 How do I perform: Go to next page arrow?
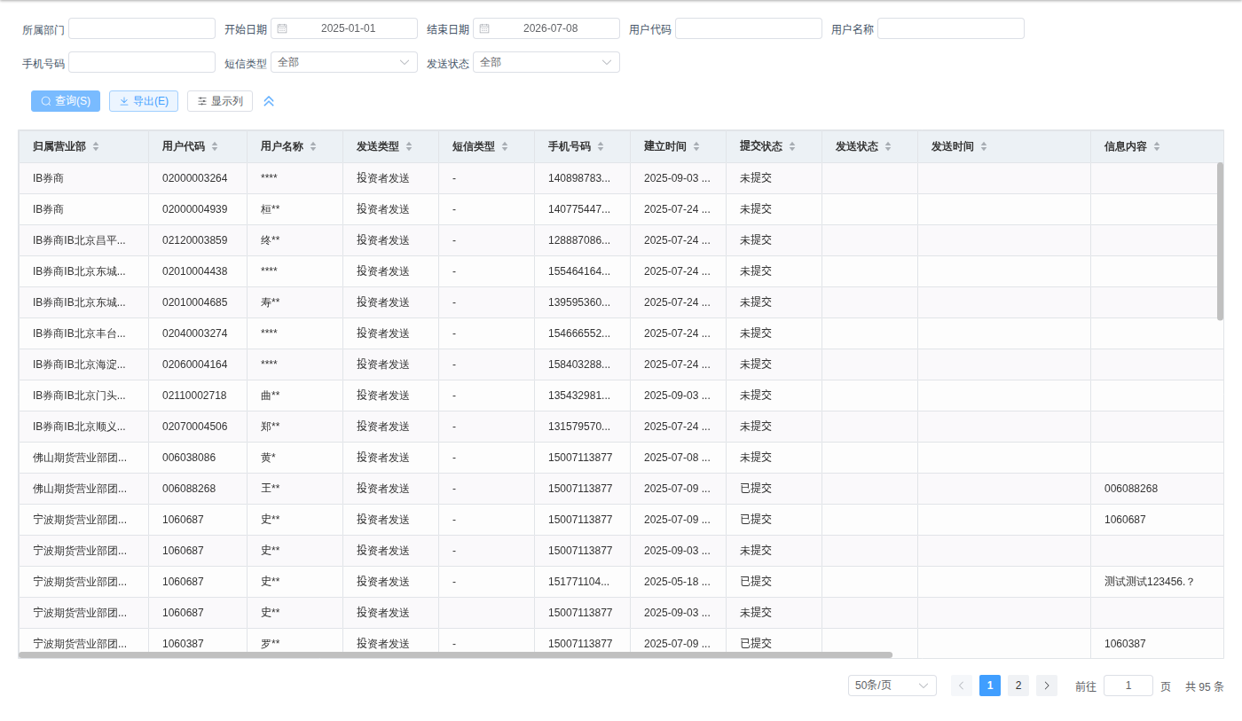pos(1047,686)
